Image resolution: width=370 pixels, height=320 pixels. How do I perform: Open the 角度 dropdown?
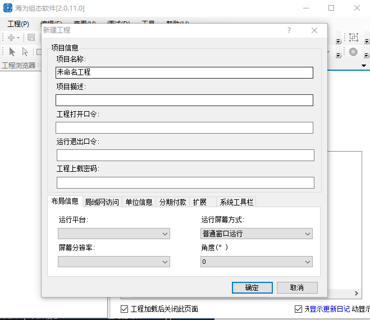click(257, 262)
